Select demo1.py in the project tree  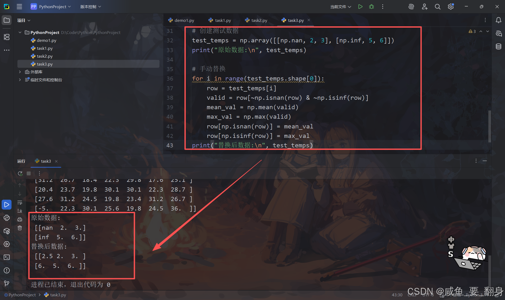[46, 40]
